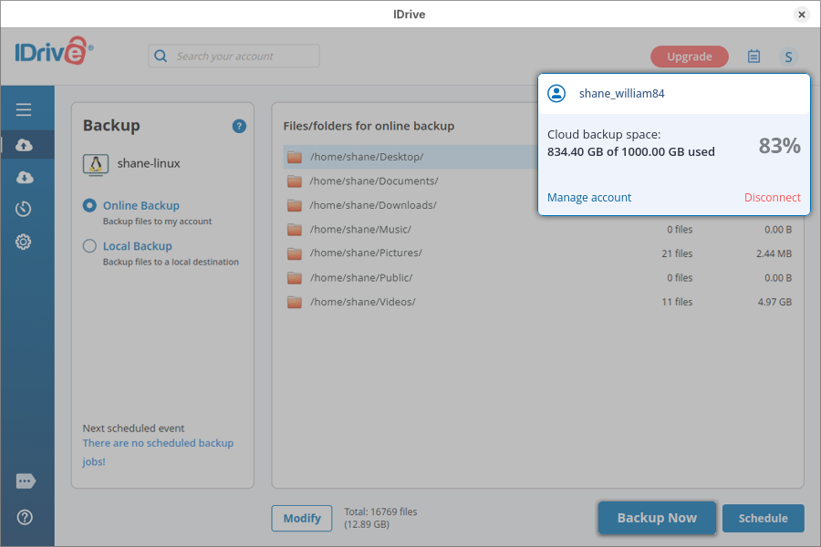
Task: Select the /home/shane/Downloads/ row
Action: 410,205
